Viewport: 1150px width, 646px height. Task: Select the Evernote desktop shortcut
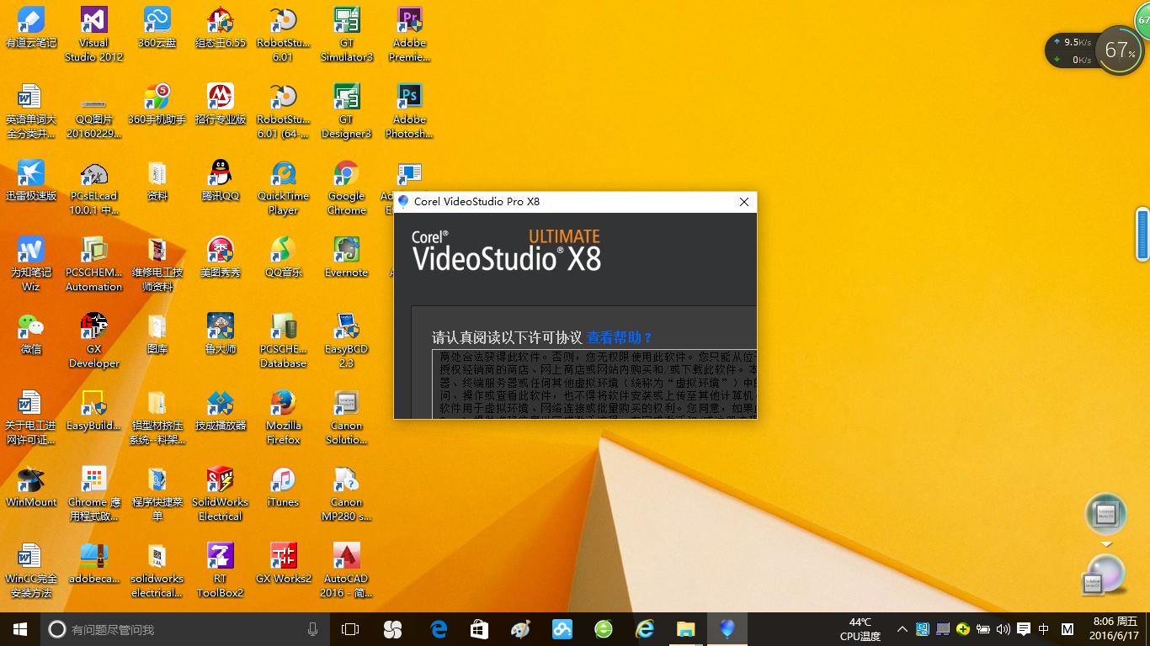[x=347, y=257]
